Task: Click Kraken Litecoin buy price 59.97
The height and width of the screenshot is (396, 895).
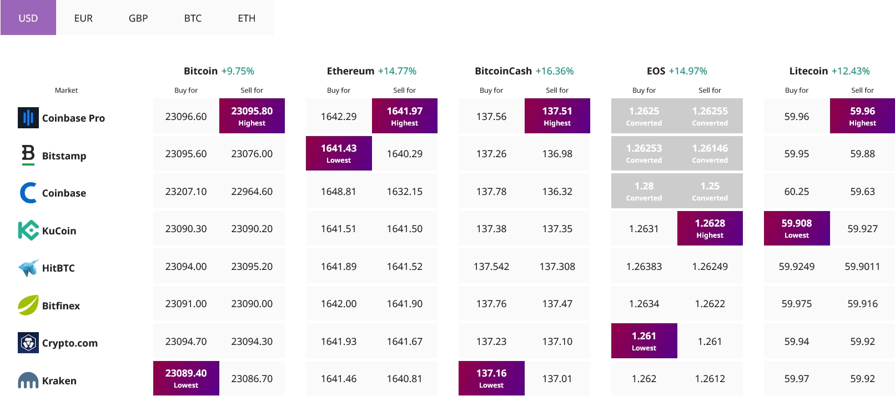Action: point(797,378)
